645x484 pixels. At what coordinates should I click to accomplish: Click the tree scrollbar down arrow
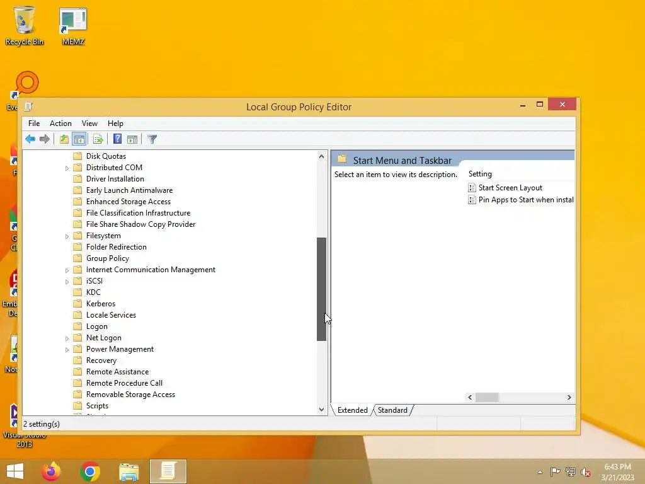321,410
